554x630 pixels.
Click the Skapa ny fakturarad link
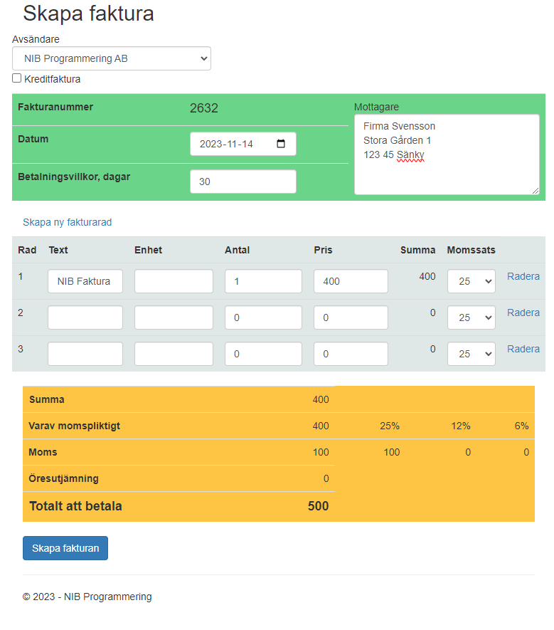(67, 222)
